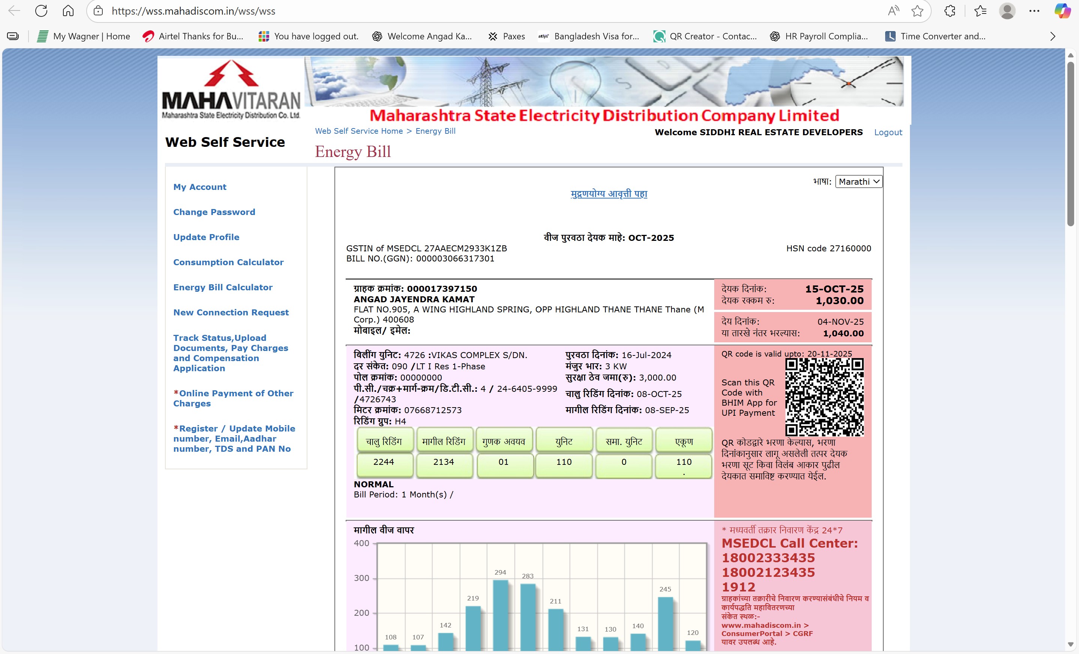Open the My Wagner Home bookmark
This screenshot has height=654, width=1079.
84,36
